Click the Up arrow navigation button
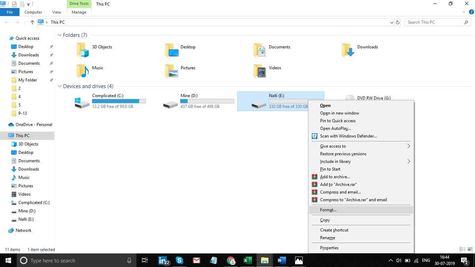Screen dimensions: 475x267 (32, 22)
